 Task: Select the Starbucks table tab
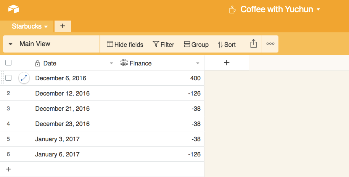tap(30, 26)
